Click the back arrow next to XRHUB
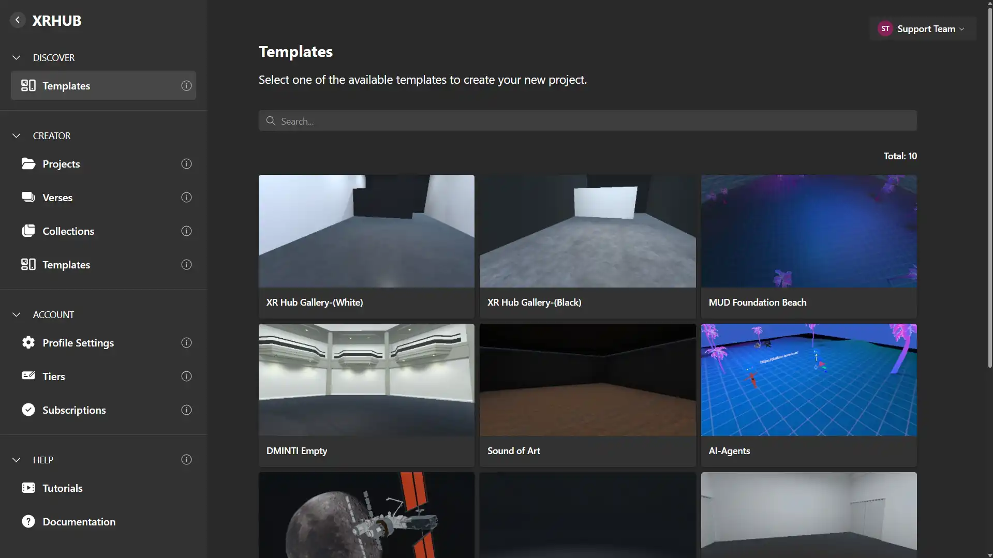This screenshot has height=558, width=993. (18, 20)
